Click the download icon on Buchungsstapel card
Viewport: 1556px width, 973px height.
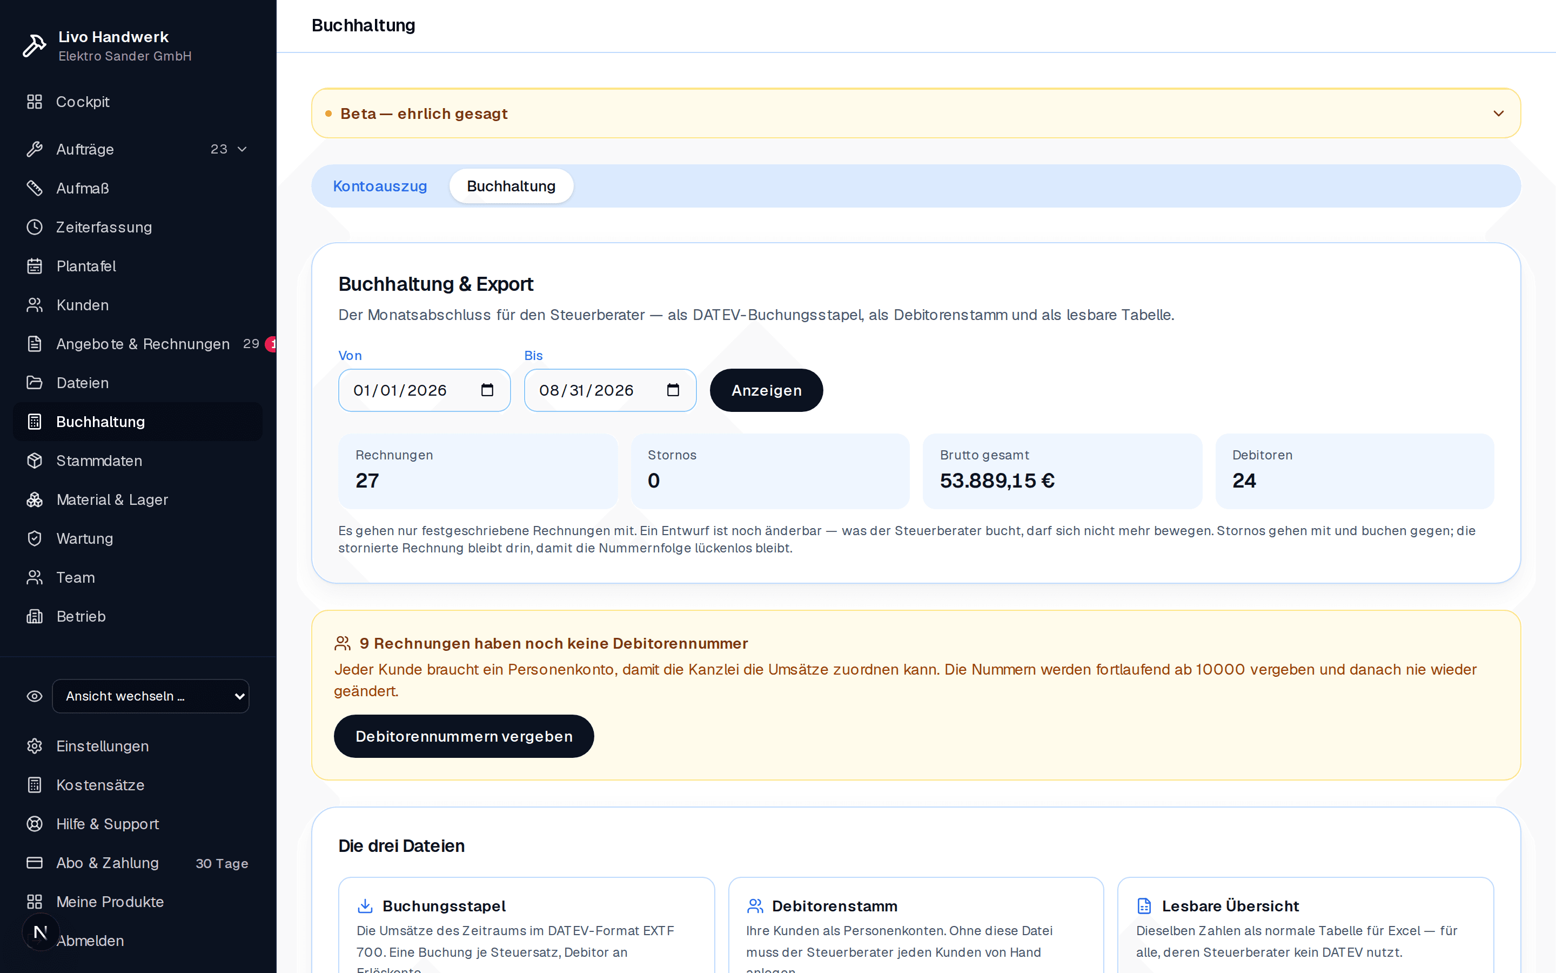pos(365,905)
